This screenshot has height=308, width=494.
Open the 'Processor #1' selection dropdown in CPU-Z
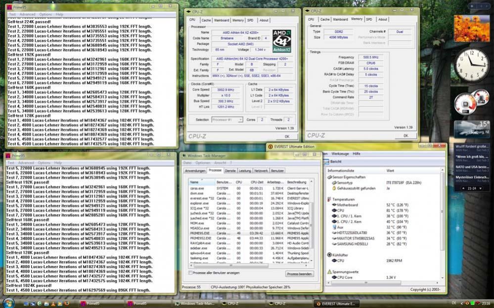click(227, 120)
